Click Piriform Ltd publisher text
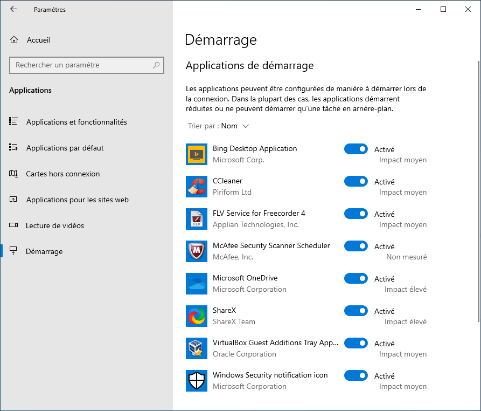The width and height of the screenshot is (481, 411). point(232,192)
